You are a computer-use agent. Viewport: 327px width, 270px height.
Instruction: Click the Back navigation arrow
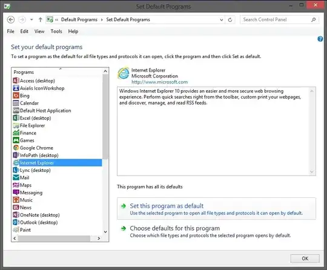coord(11,20)
